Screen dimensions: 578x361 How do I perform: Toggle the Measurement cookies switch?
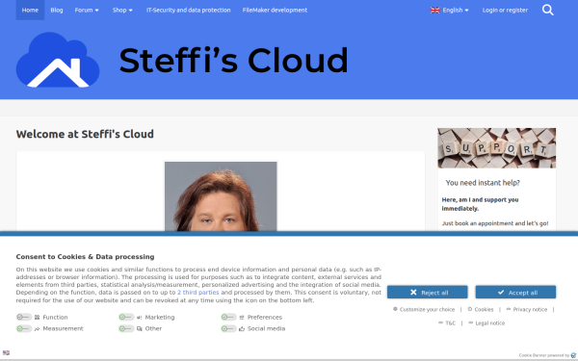[x=24, y=328]
